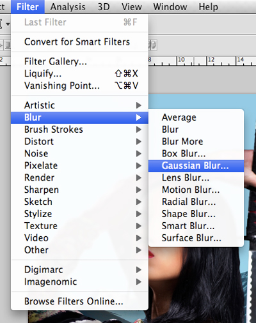
Task: Expand the Digimarc submenu
Action: click(79, 270)
